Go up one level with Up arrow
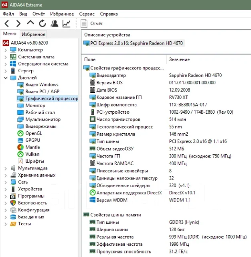The width and height of the screenshot is (251, 257). [x=30, y=23]
